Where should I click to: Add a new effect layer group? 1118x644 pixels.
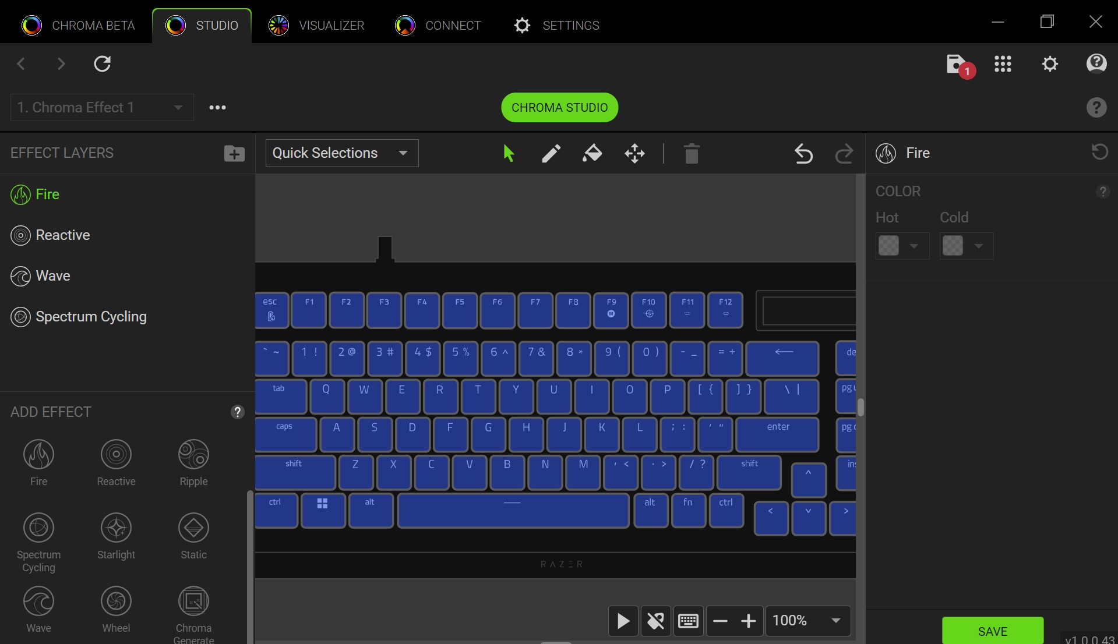pyautogui.click(x=234, y=154)
